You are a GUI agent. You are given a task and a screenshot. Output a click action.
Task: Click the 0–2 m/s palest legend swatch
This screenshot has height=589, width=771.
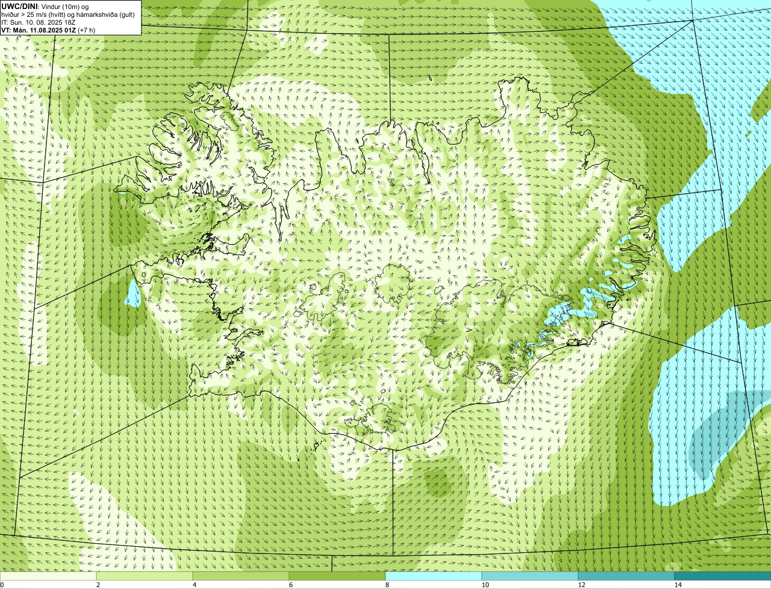coord(48,576)
